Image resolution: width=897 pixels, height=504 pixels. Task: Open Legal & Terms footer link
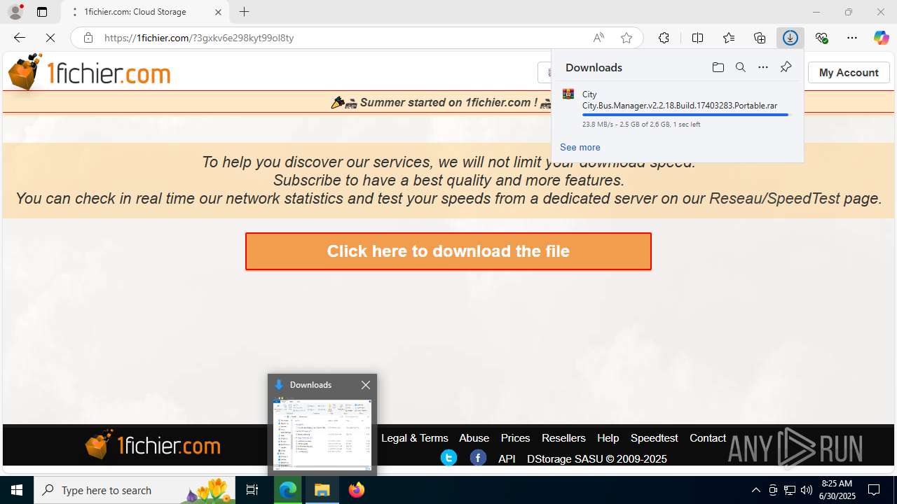click(414, 437)
